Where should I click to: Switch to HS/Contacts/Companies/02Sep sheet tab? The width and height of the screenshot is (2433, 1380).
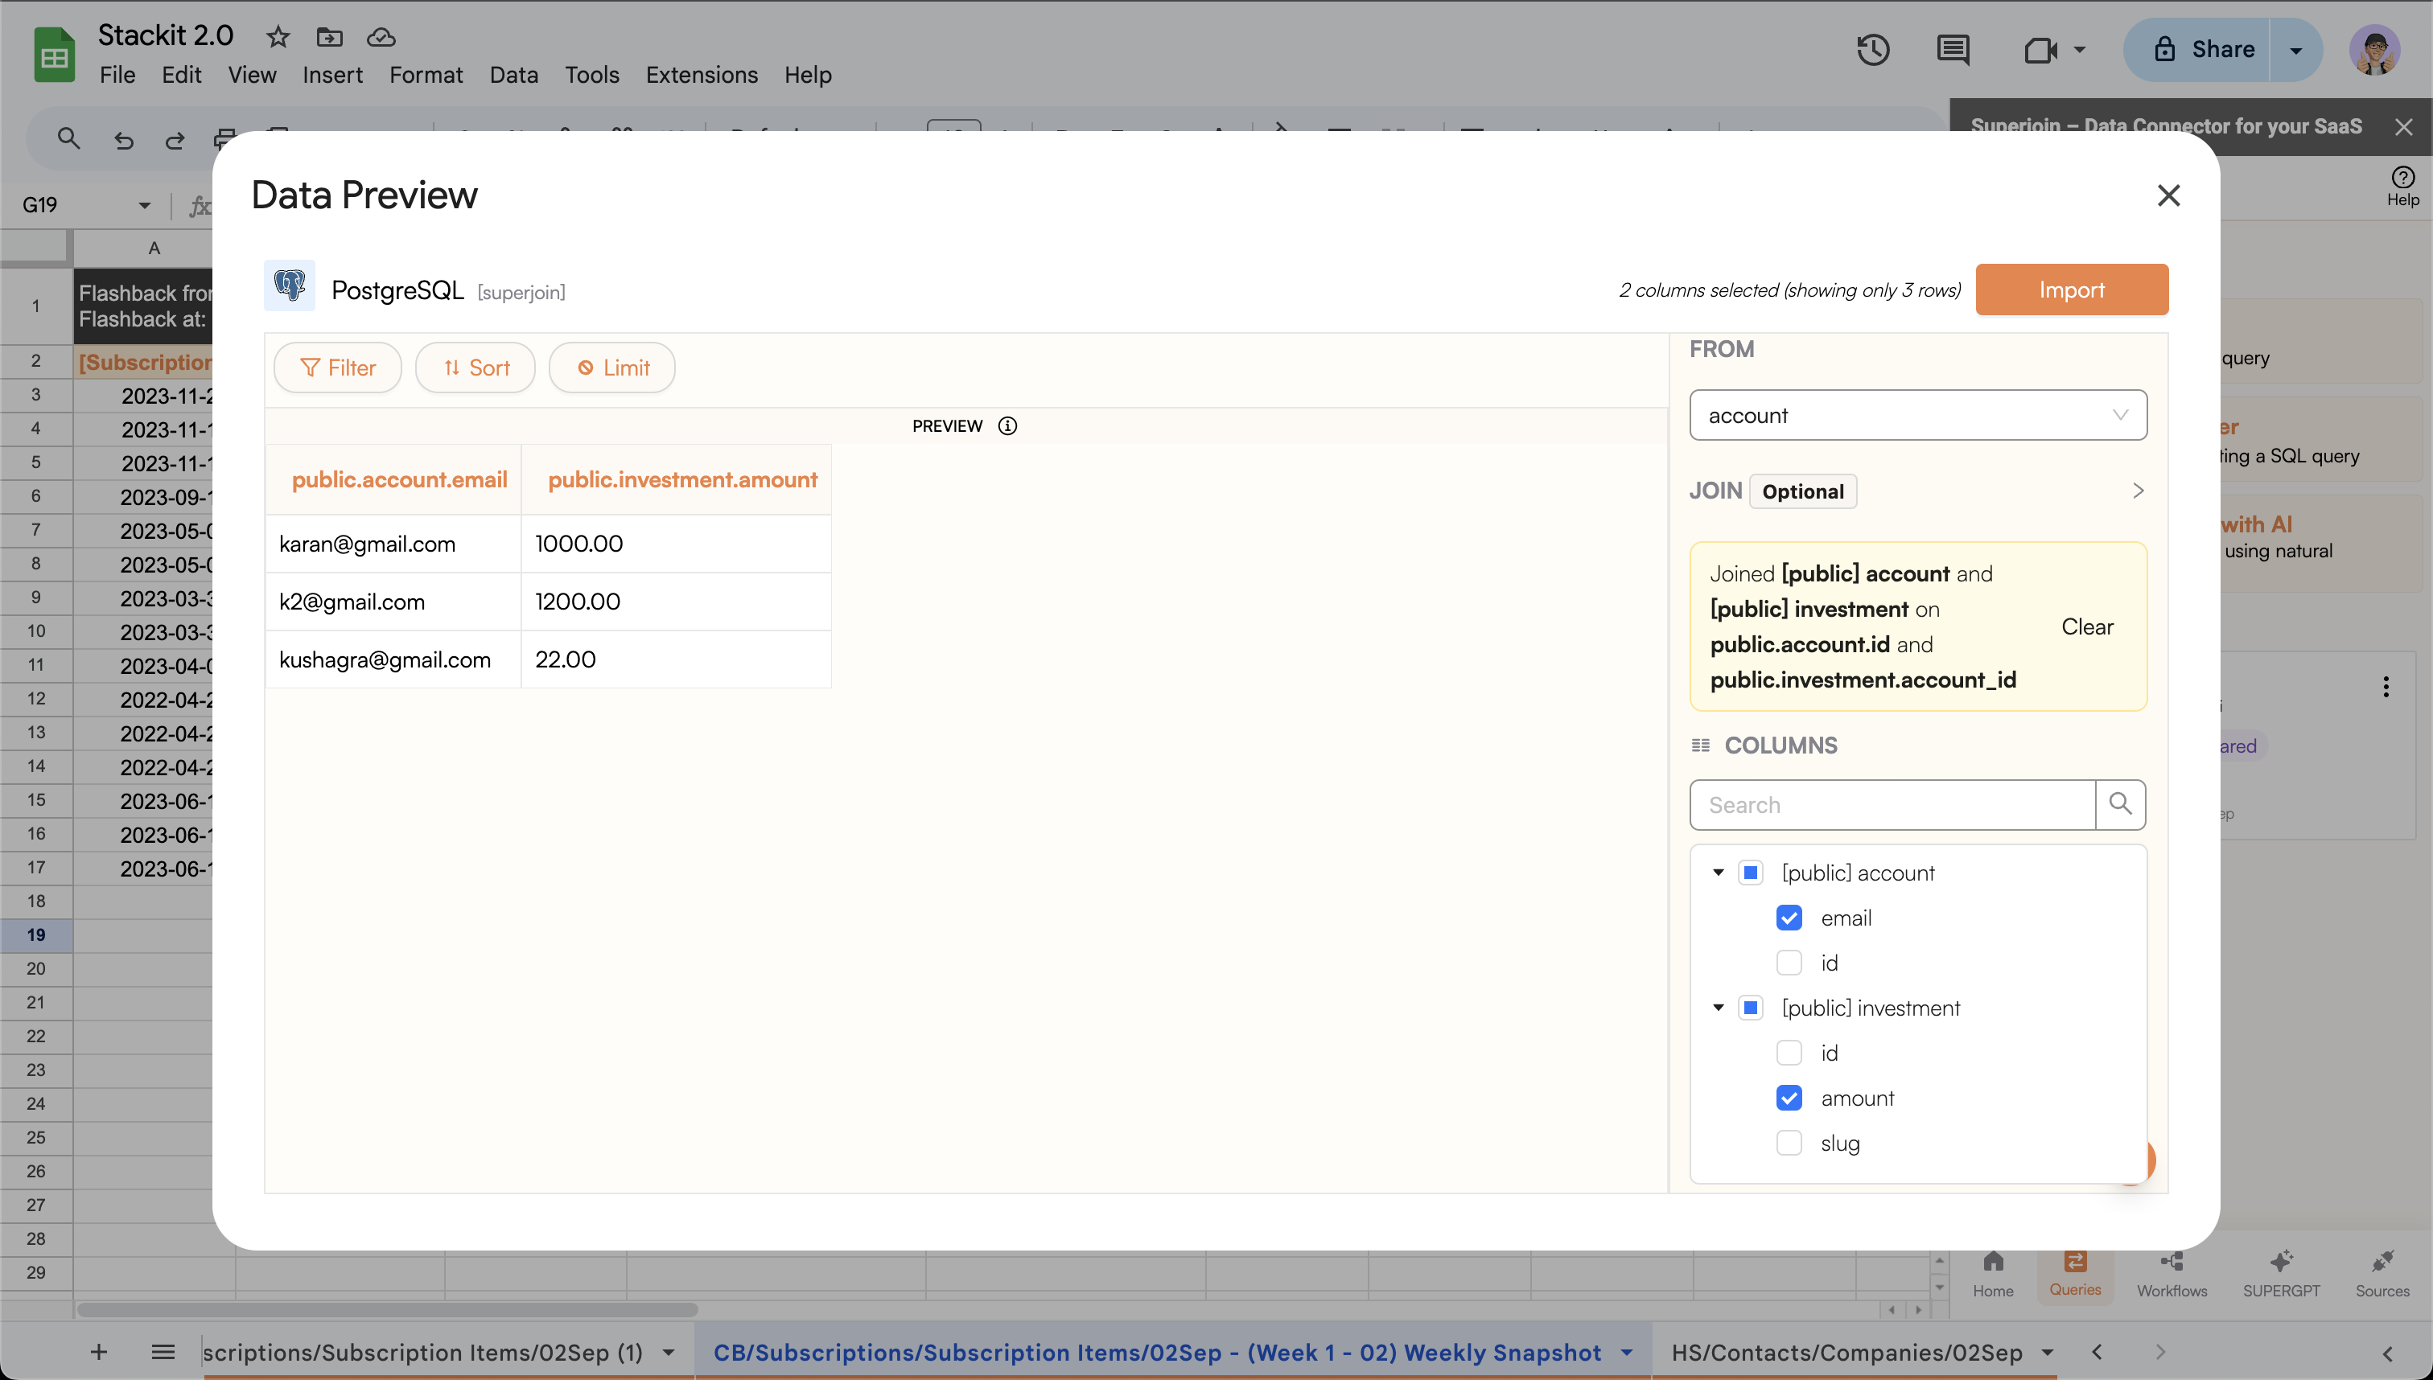(1846, 1352)
